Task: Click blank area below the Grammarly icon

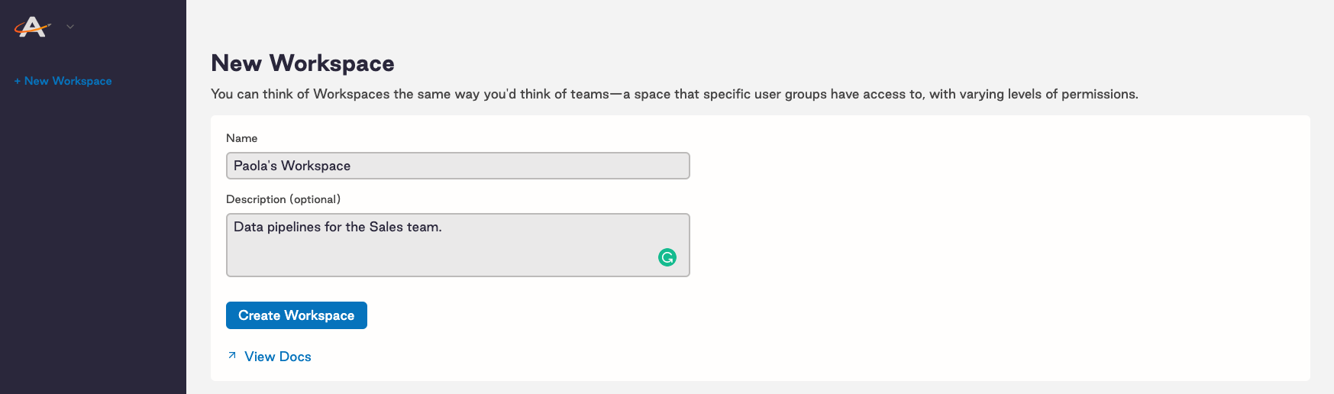Action: click(667, 272)
